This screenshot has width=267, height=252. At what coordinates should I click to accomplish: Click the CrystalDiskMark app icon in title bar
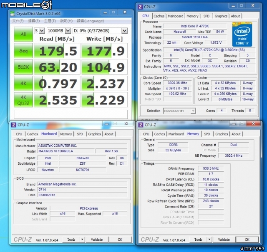coord(13,13)
